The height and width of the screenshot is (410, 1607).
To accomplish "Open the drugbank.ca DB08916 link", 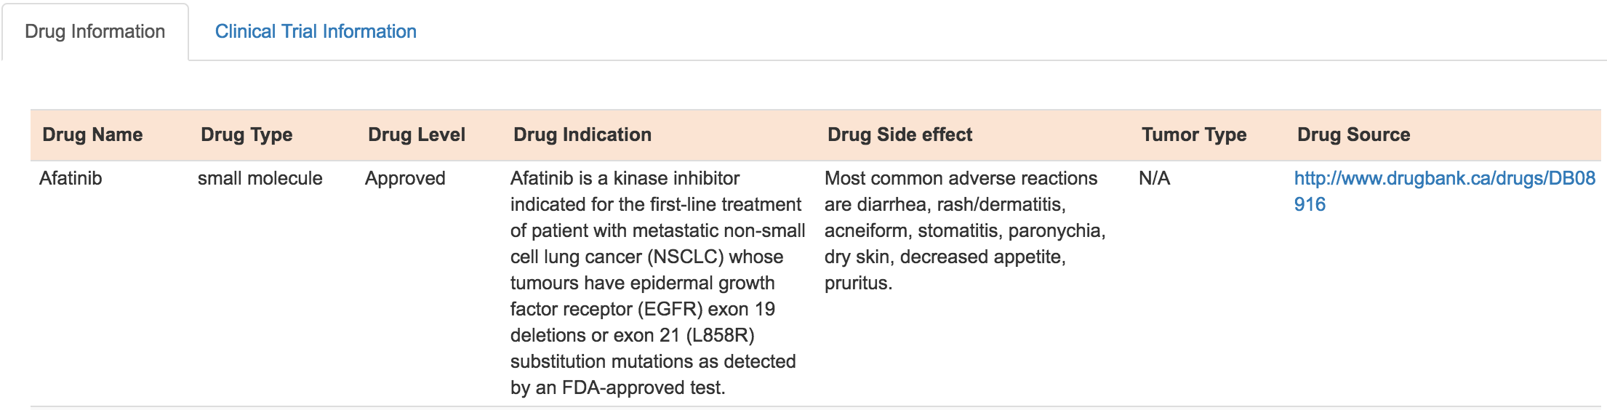I will [x=1444, y=191].
